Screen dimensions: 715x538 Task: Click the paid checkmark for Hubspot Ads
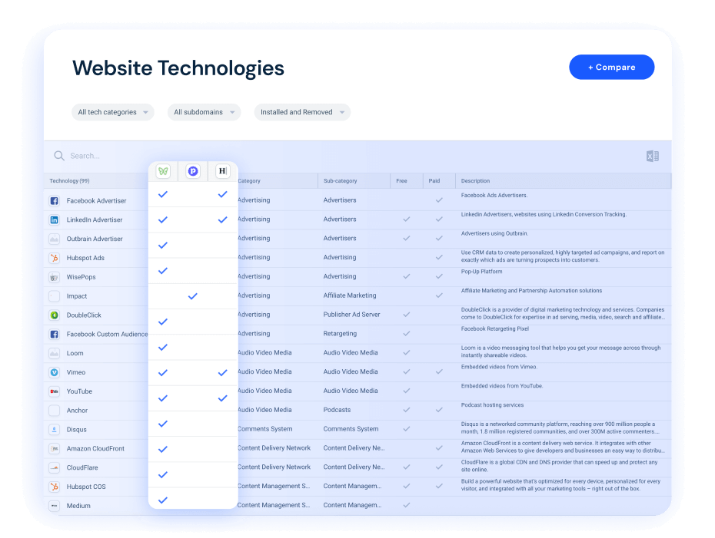coord(439,257)
